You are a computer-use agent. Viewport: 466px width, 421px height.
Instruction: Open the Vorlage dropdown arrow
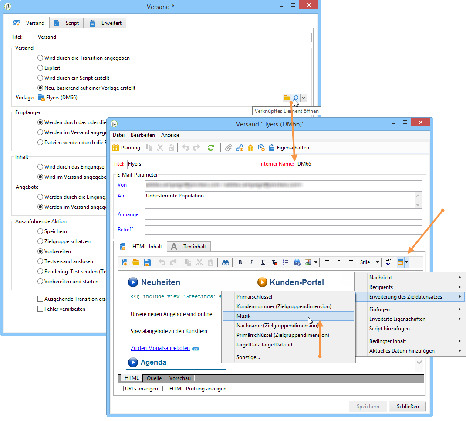304,98
